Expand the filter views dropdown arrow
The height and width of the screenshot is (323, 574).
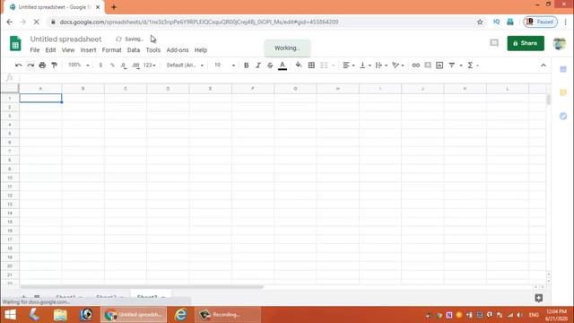461,65
